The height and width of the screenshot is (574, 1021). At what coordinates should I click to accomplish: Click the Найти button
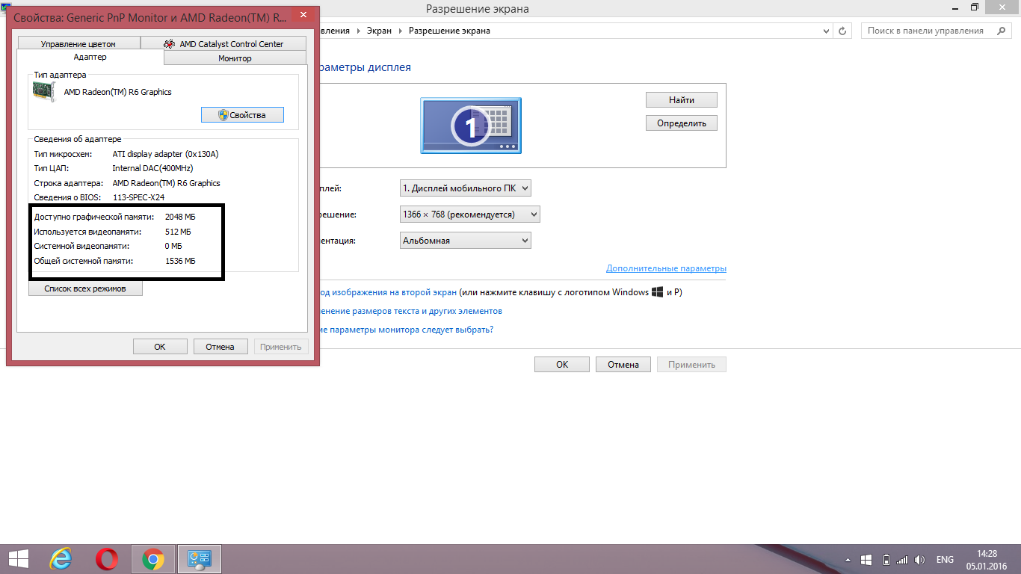[x=682, y=100]
